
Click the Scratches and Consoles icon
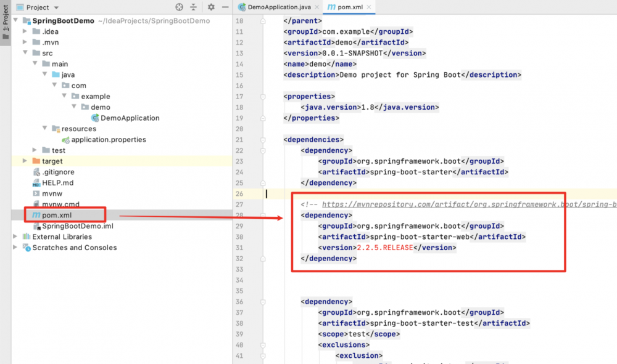(27, 248)
